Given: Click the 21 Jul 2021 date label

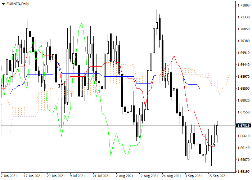Looking at the screenshot, I should point(101,176).
